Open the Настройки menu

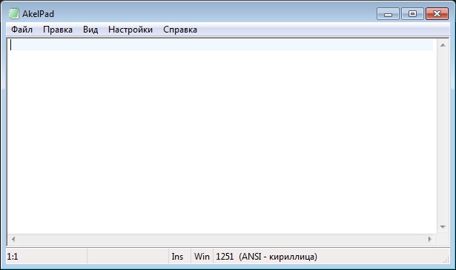pyautogui.click(x=130, y=30)
